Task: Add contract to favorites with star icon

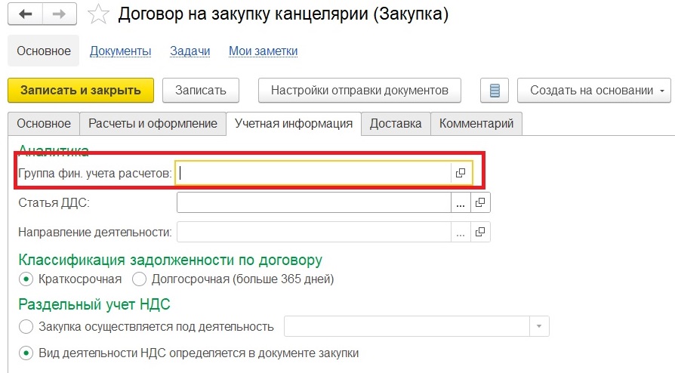Action: pos(99,14)
